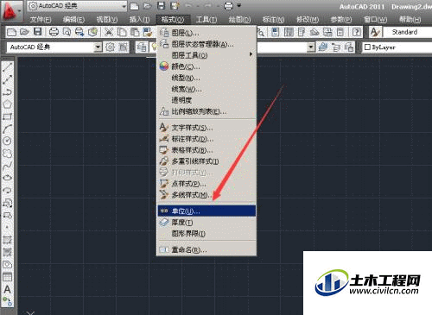Viewport: 432px width, 315px height.
Task: Click the Properties icon in the standard toolbar
Action: 276,32
